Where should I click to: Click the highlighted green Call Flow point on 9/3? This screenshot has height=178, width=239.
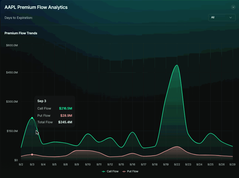32,118
